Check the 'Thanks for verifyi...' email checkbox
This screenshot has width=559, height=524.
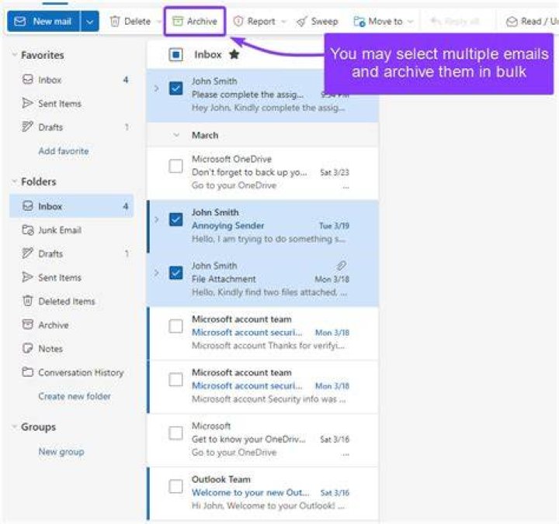pos(175,326)
